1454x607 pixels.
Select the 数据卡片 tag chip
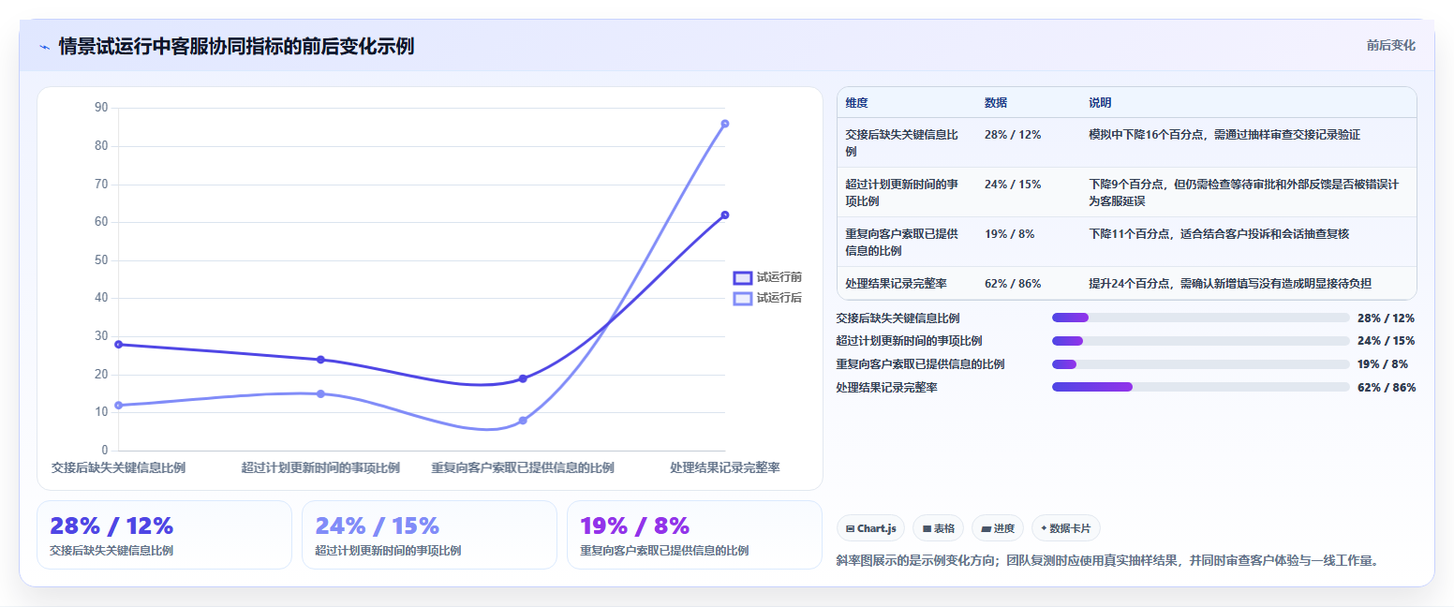pos(1066,528)
